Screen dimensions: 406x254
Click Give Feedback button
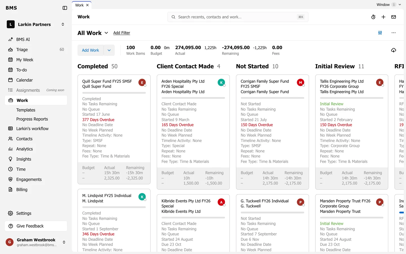click(x=36, y=226)
